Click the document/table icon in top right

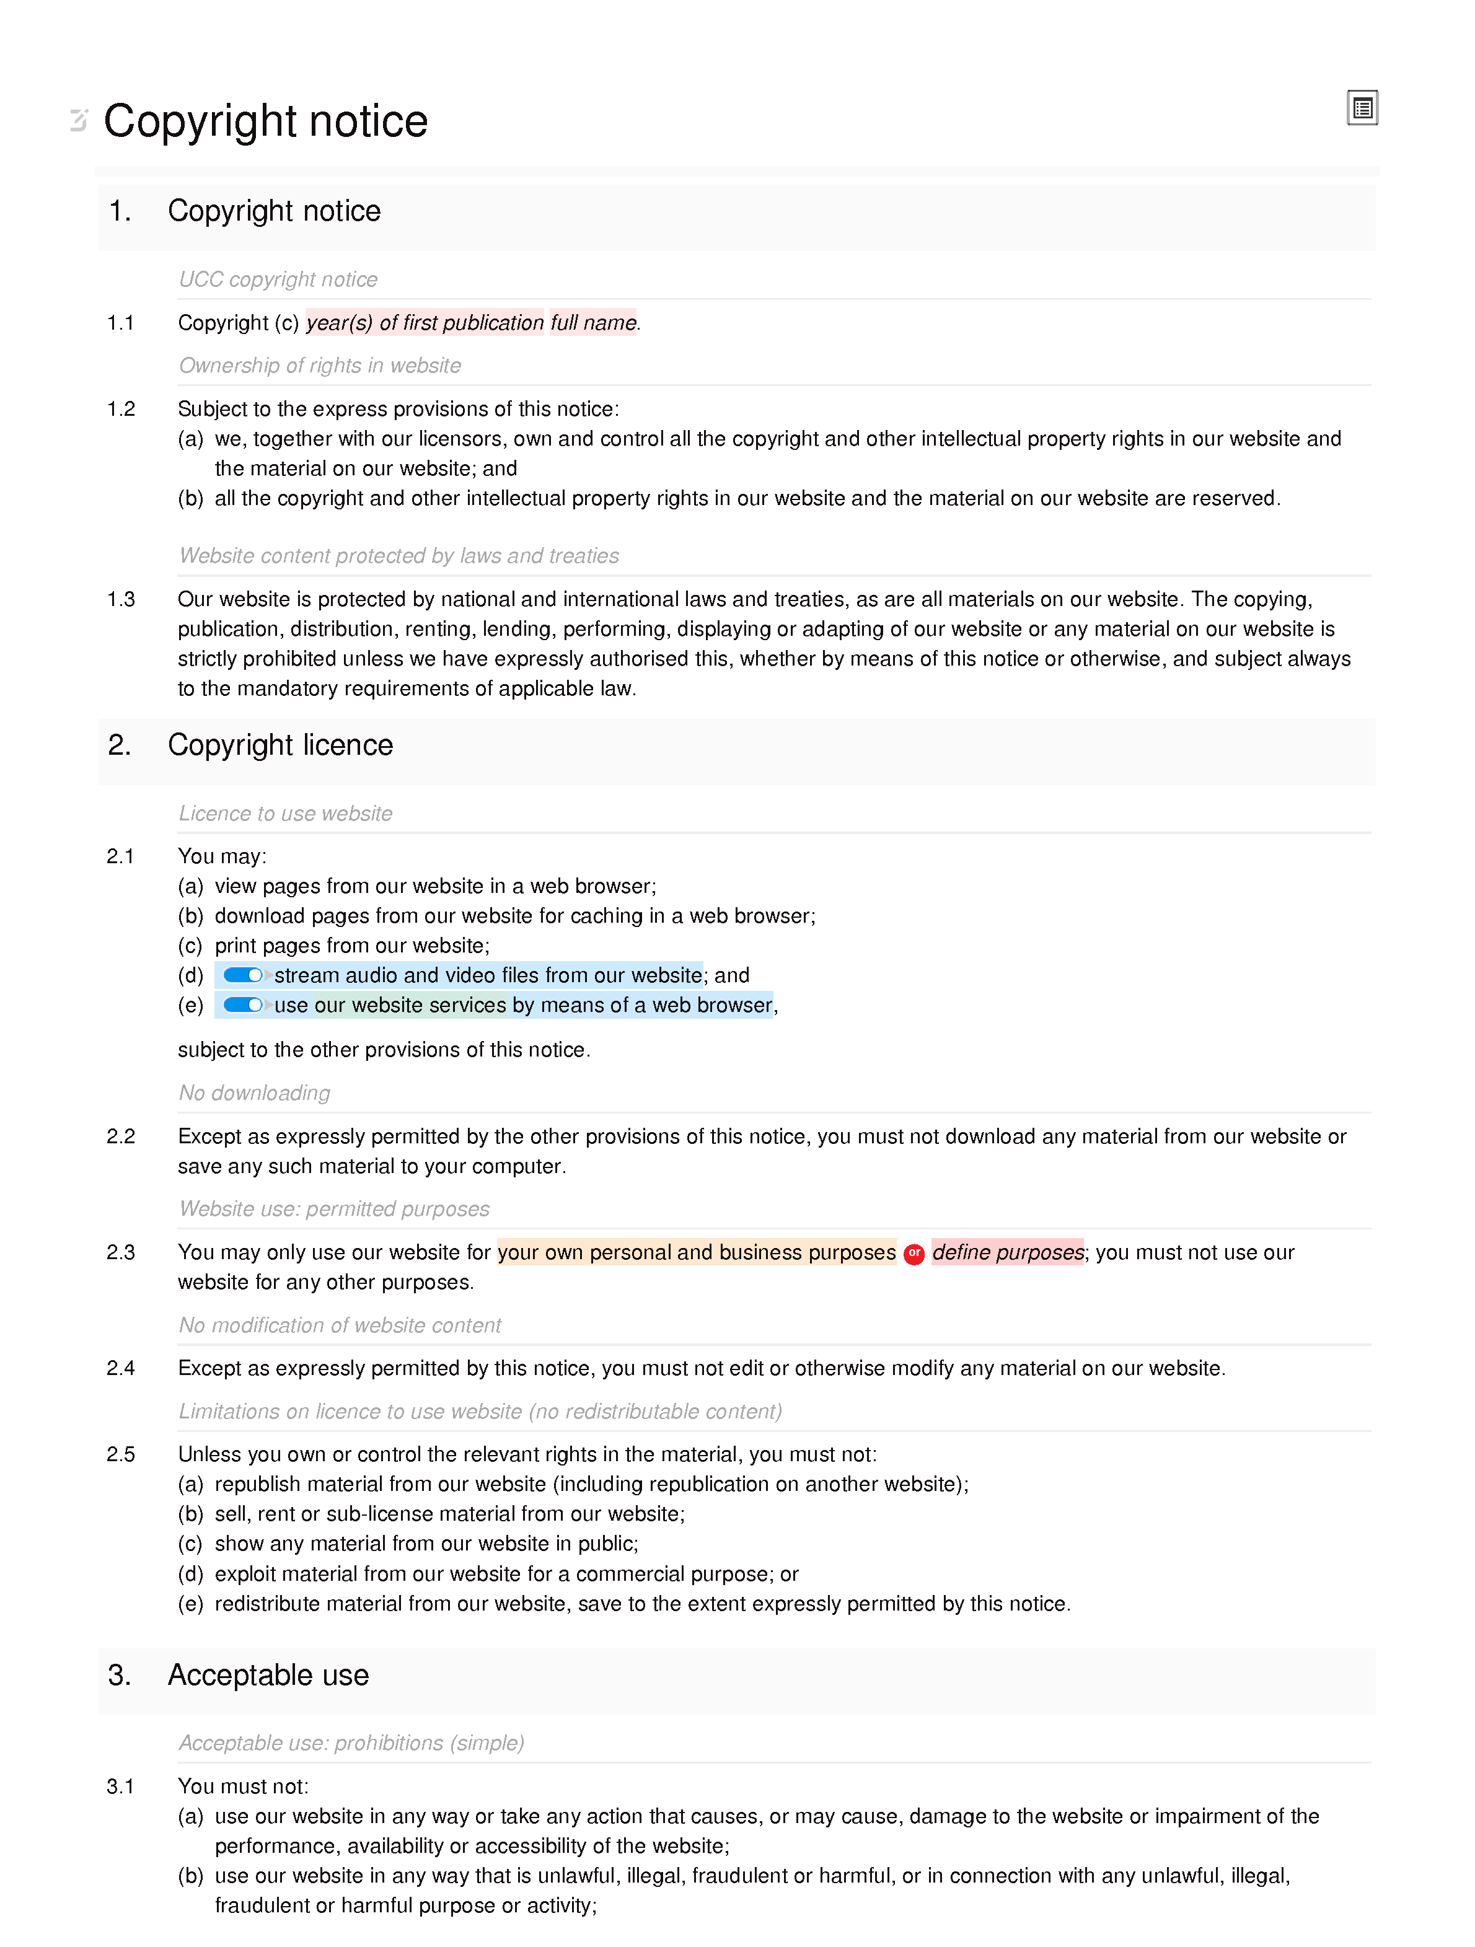(1362, 108)
